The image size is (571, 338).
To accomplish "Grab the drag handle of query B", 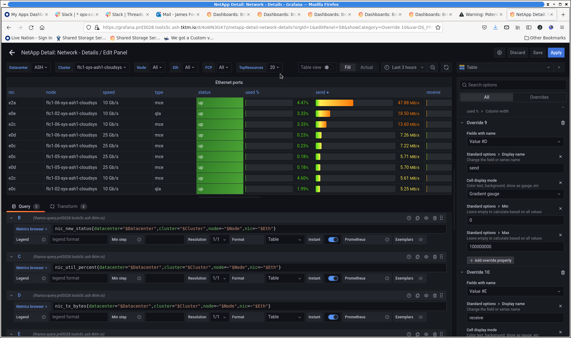I will click(441, 218).
